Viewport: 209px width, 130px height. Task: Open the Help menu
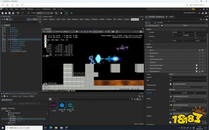(54, 9)
